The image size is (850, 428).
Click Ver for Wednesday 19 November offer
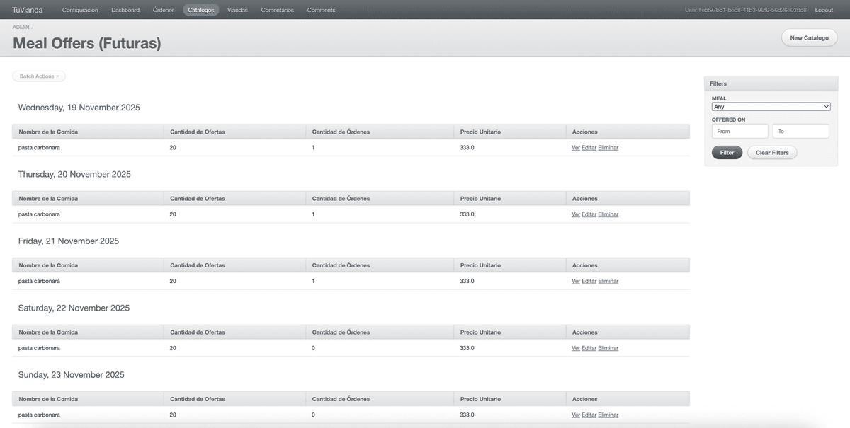[575, 148]
